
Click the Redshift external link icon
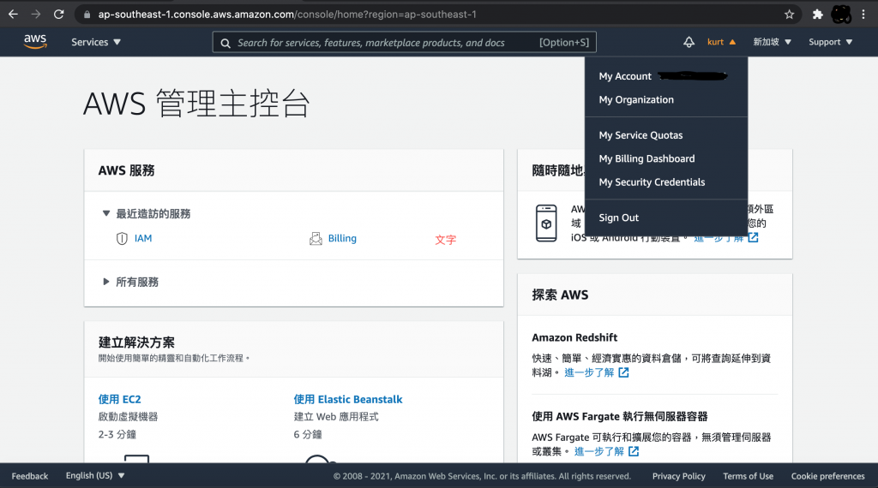tap(624, 372)
